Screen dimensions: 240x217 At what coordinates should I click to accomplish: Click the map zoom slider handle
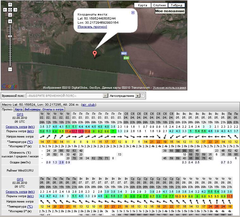point(10,36)
